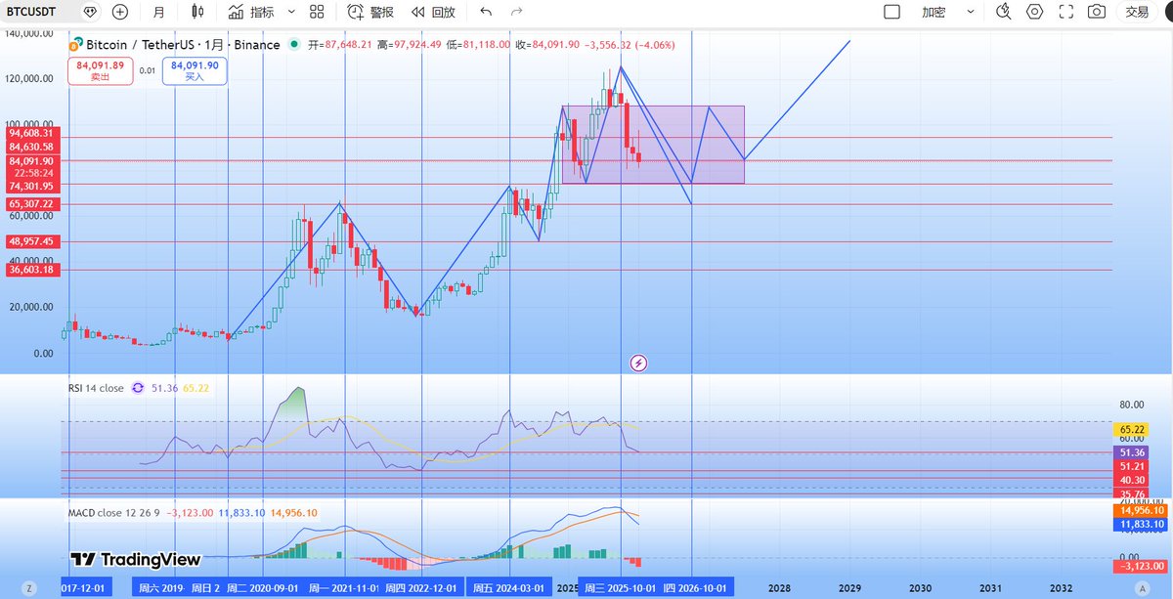Click the TradingView logo
Screen dimensions: 1173x599
click(x=136, y=560)
